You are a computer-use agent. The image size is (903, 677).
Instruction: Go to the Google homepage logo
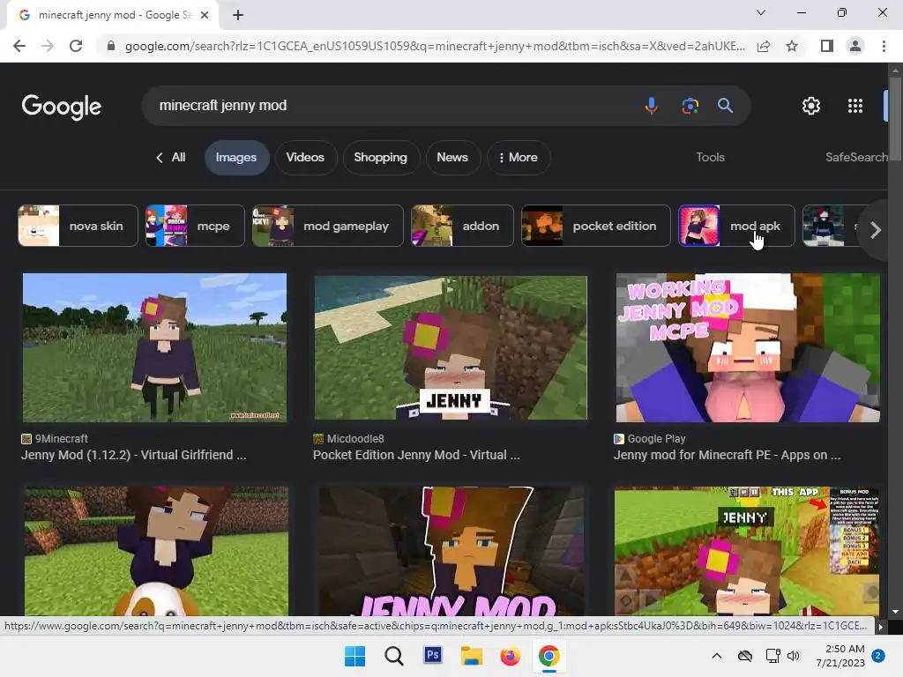(62, 107)
